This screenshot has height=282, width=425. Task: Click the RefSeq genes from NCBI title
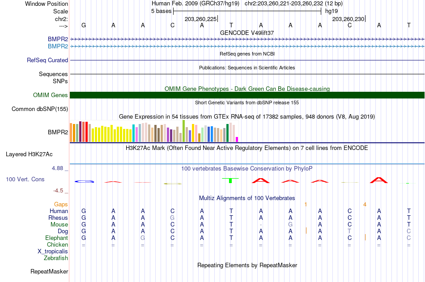click(247, 54)
